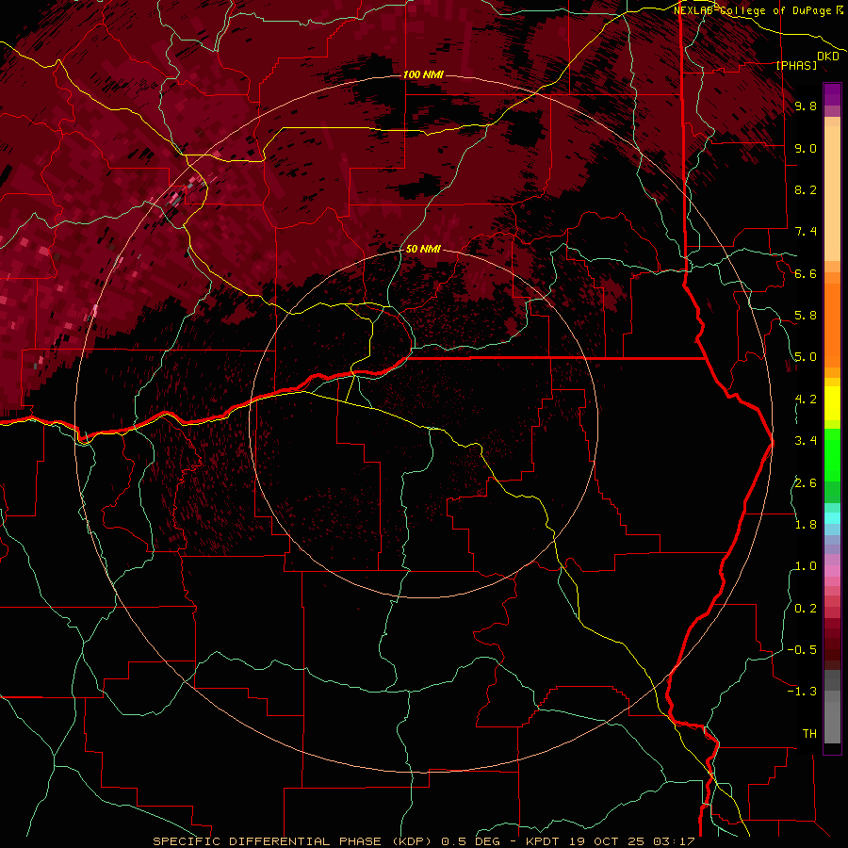Click the 9.0 value on the color scale
The width and height of the screenshot is (848, 848).
806,148
